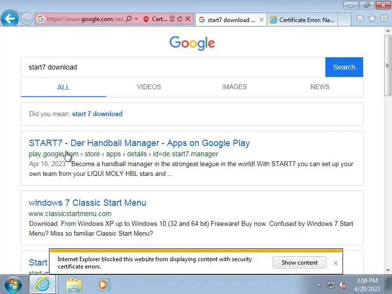Switch to IMAGES results

click(x=235, y=87)
